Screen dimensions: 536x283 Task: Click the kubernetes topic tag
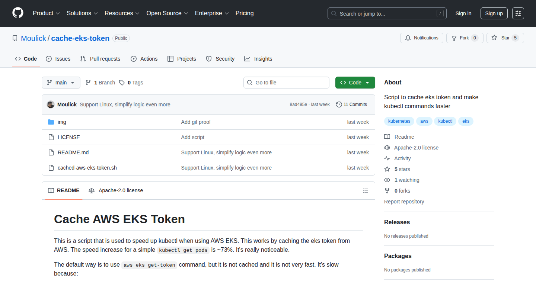[399, 121]
